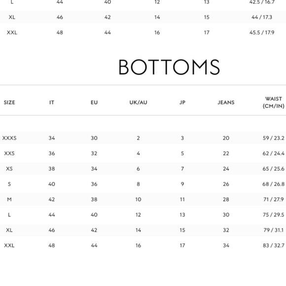
Task: Click the WAIST (CM/IN) column header
Action: [273, 103]
